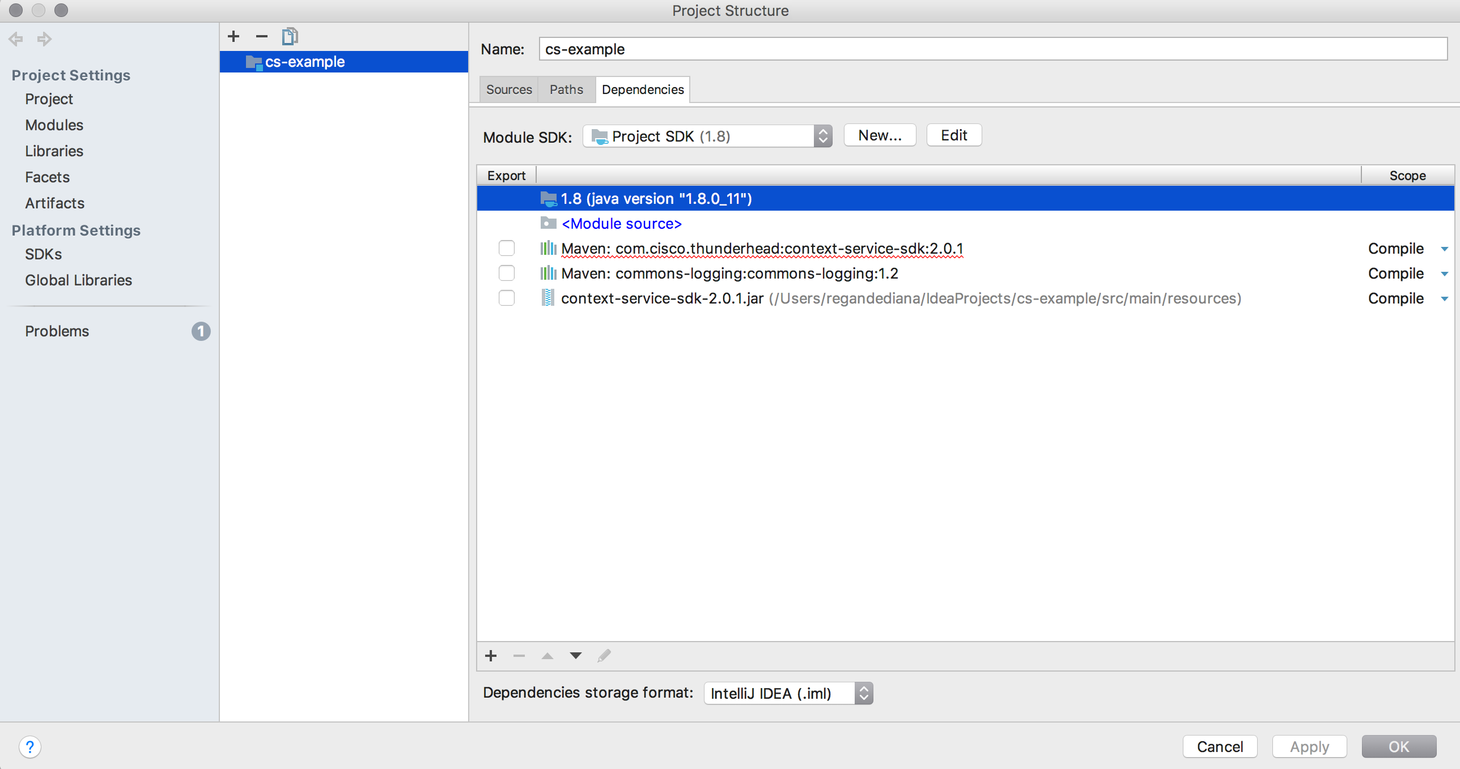Click the back navigation arrow
This screenshot has height=769, width=1460.
pos(16,39)
